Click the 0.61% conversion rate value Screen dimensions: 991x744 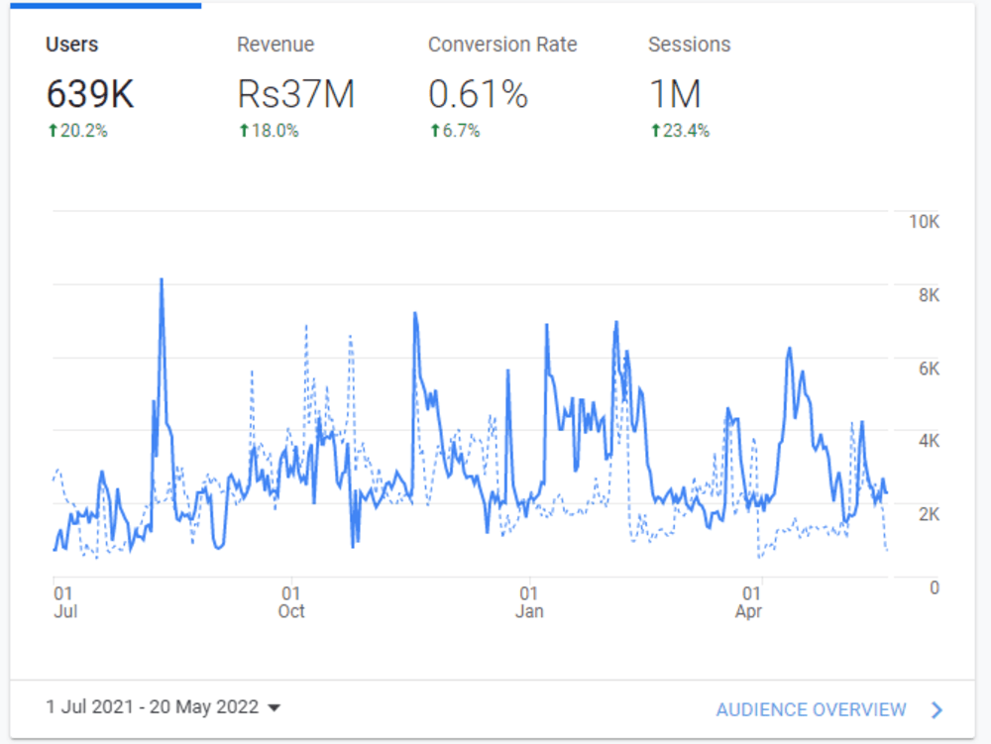(x=478, y=94)
